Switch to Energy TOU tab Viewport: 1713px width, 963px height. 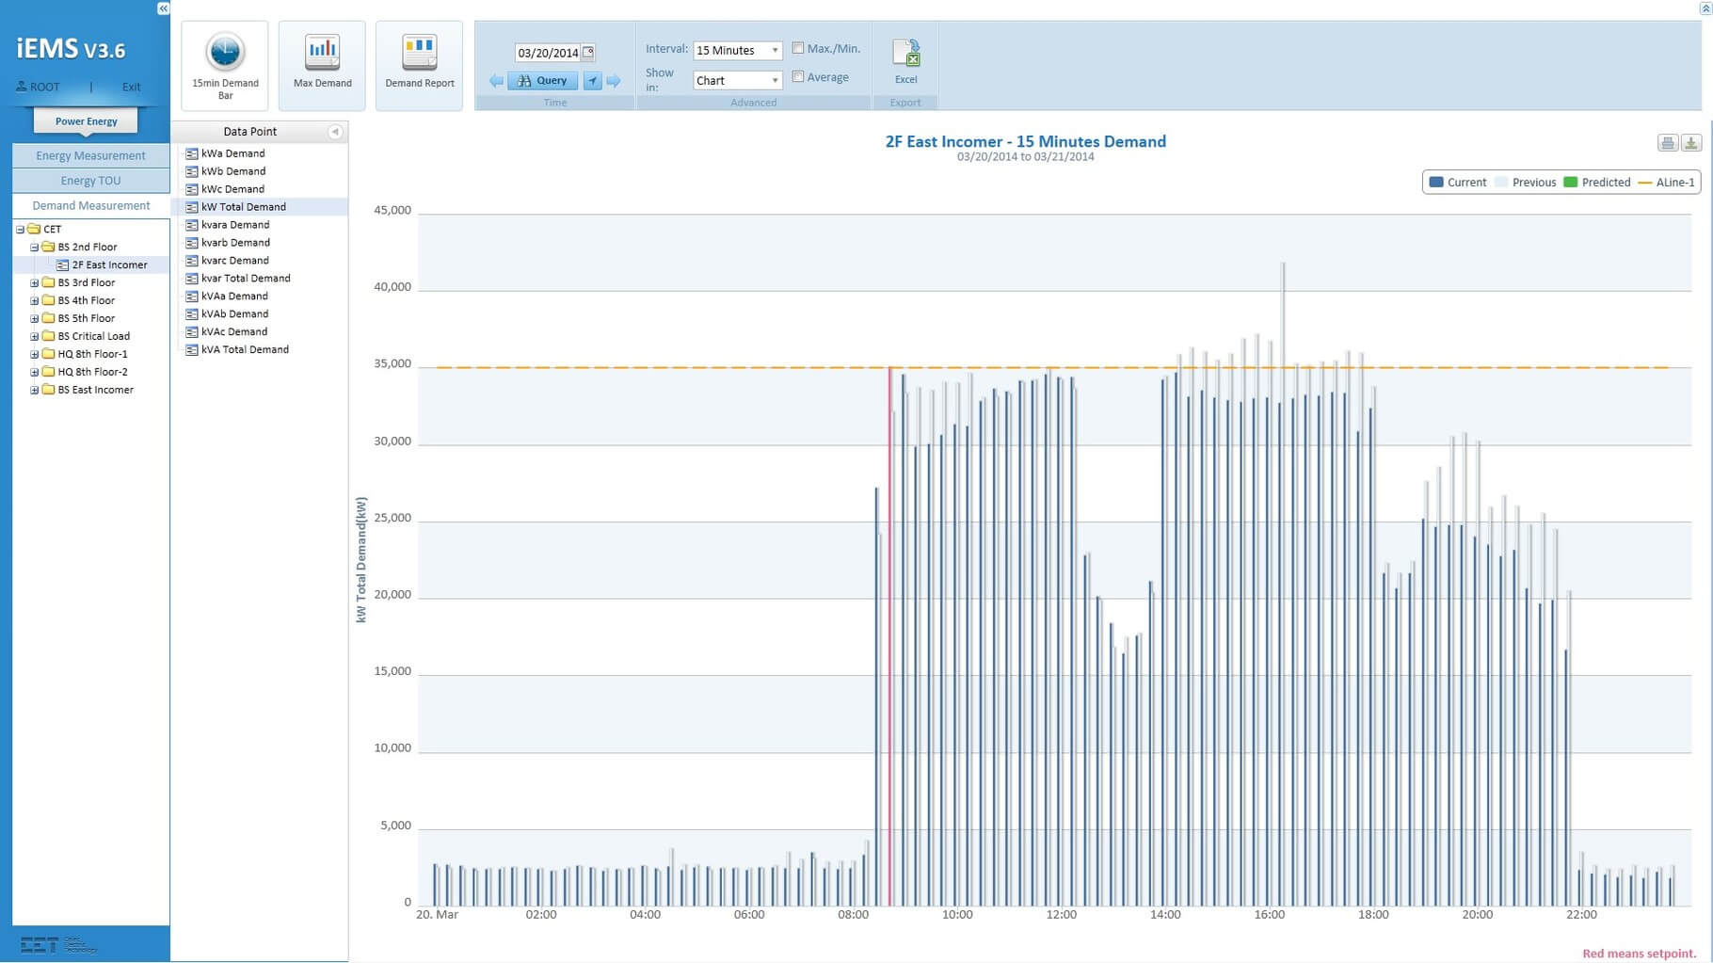(90, 181)
